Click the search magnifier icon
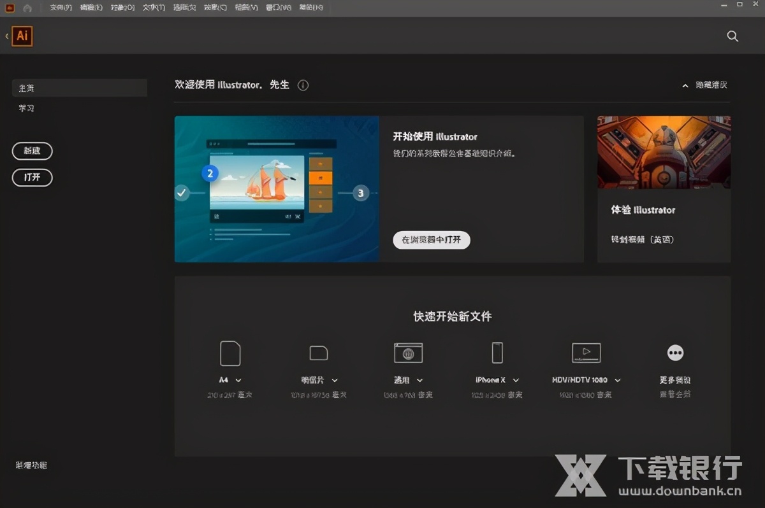765x508 pixels. pyautogui.click(x=732, y=36)
